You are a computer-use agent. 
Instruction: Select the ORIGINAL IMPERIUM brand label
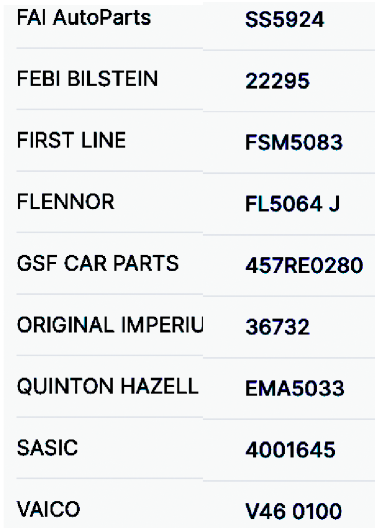110,325
